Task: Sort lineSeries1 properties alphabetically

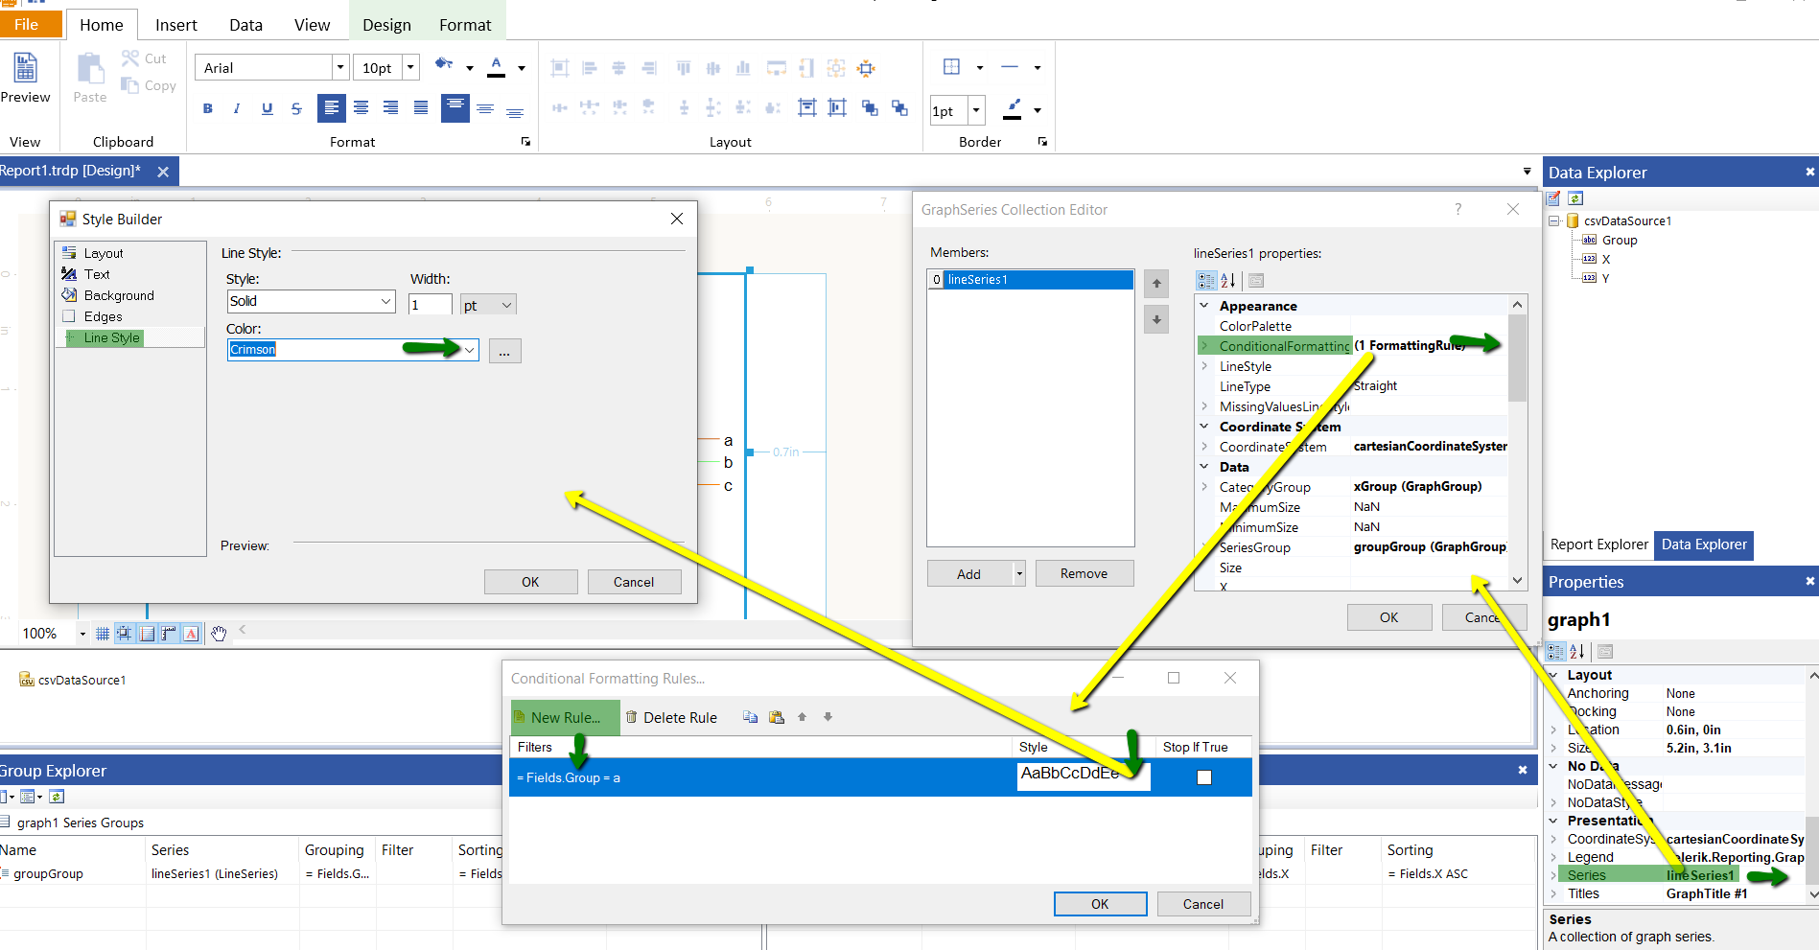Action: coord(1228,280)
